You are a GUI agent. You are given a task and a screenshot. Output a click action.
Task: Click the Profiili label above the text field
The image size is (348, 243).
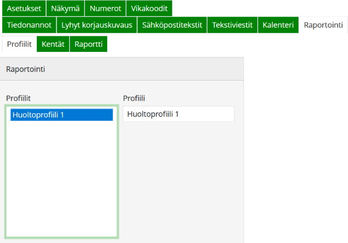point(134,98)
